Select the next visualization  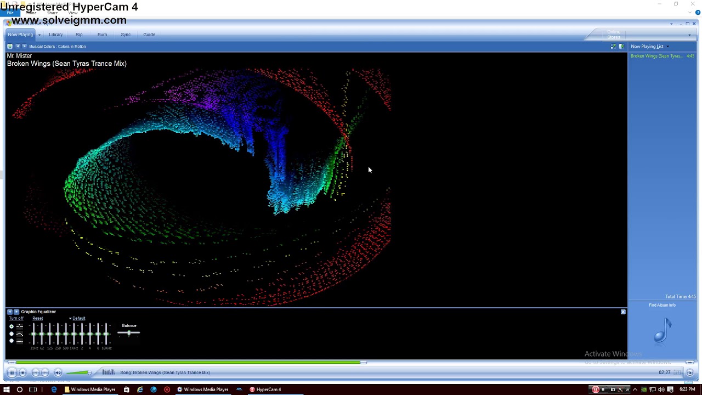[24, 47]
